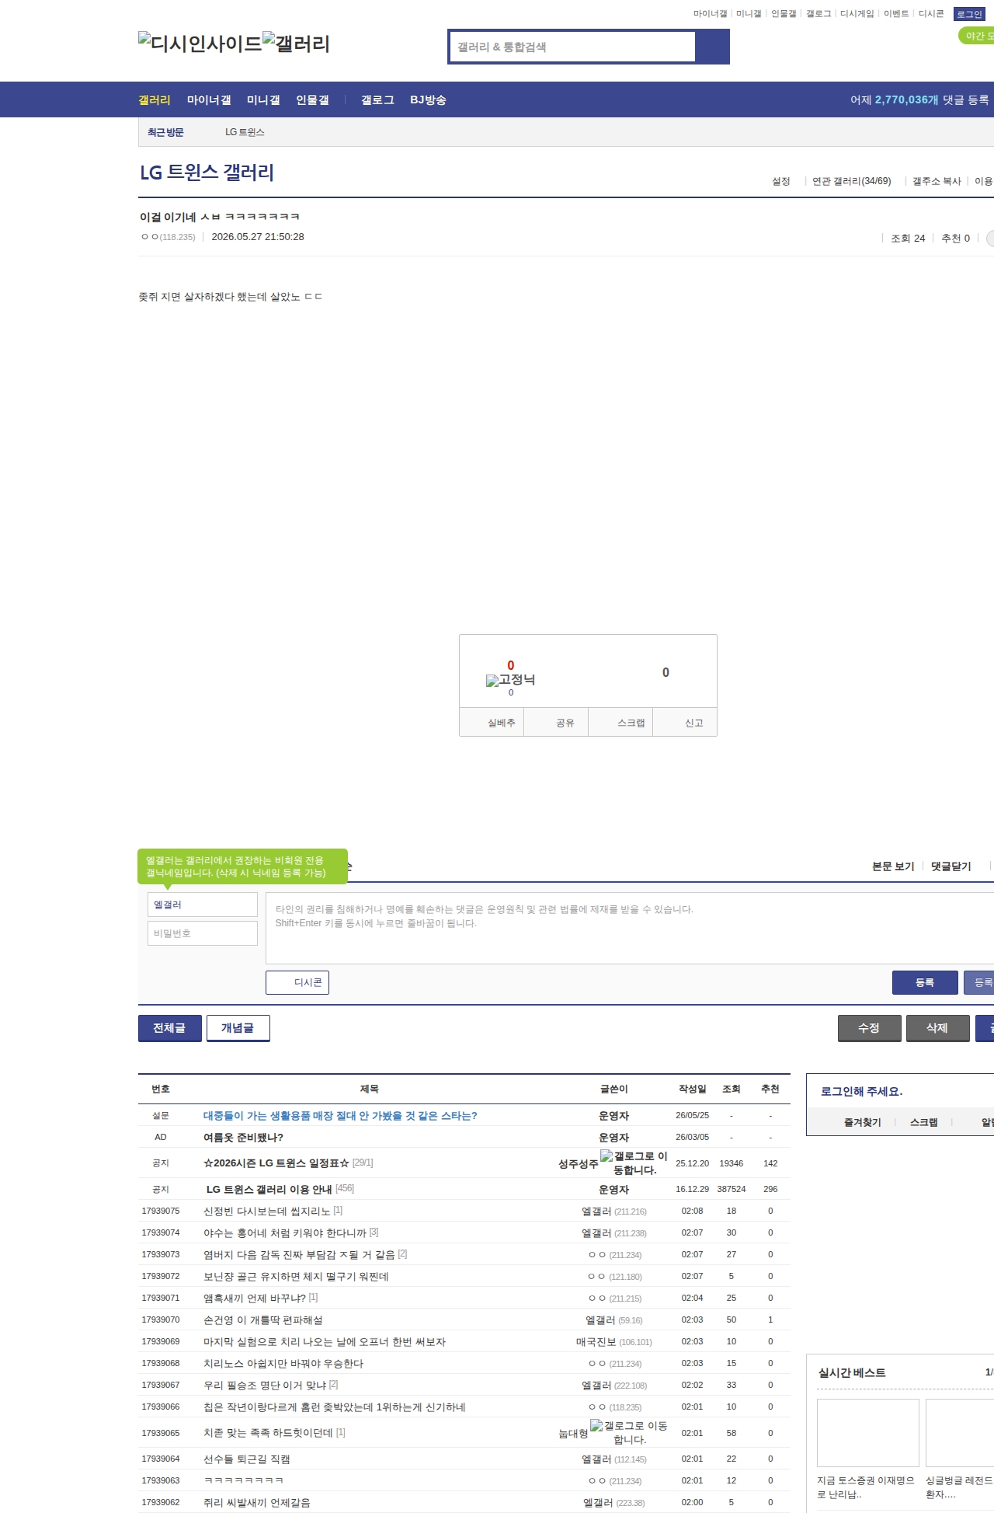Click 즐겨찾기 in the login box
The width and height of the screenshot is (994, 1513).
coord(862,1122)
